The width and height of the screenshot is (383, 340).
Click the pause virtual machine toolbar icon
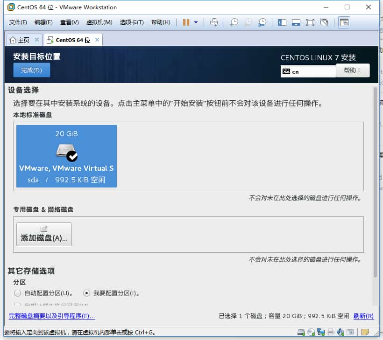pos(186,22)
